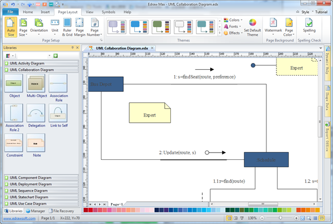Open the Orientation option
The width and height of the screenshot is (333, 224).
[x=39, y=27]
